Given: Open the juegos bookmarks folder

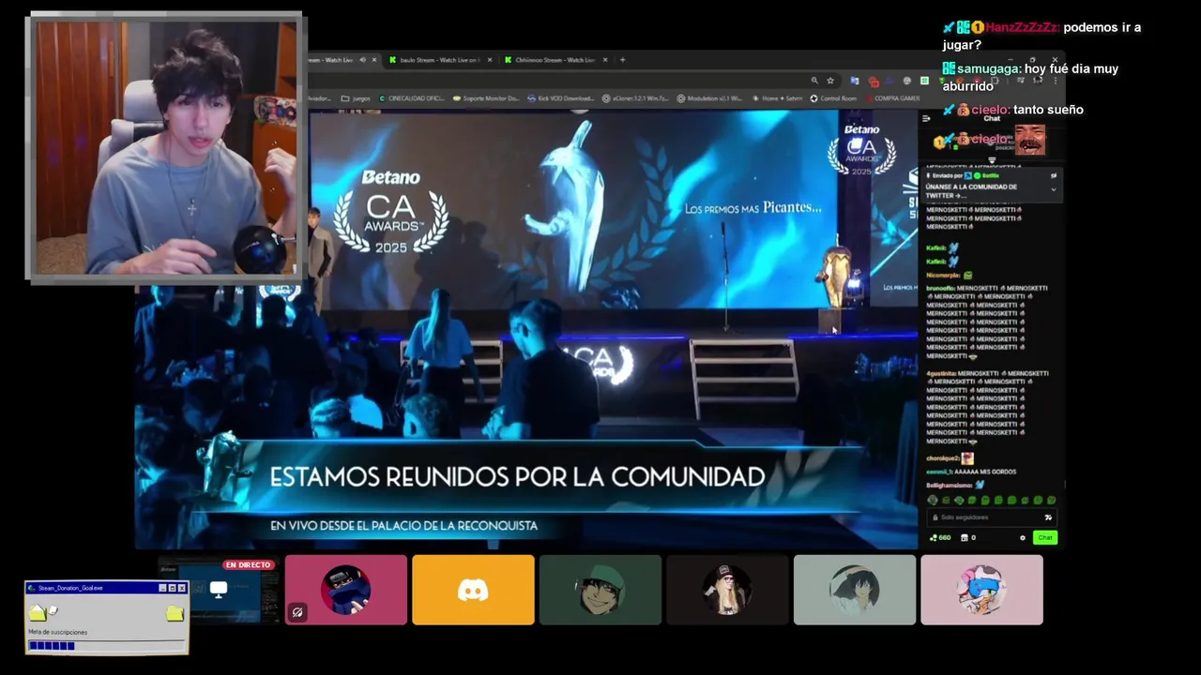Looking at the screenshot, I should (357, 98).
